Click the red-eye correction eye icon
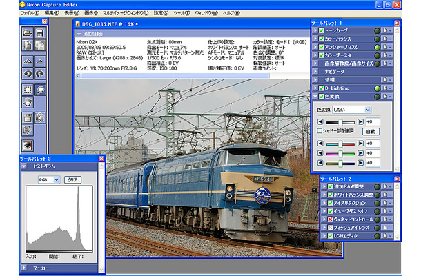421x276 pixels. (x=28, y=146)
